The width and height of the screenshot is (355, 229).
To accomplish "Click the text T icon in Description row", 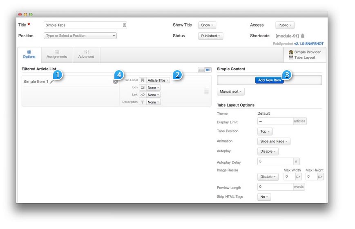I will tap(143, 102).
